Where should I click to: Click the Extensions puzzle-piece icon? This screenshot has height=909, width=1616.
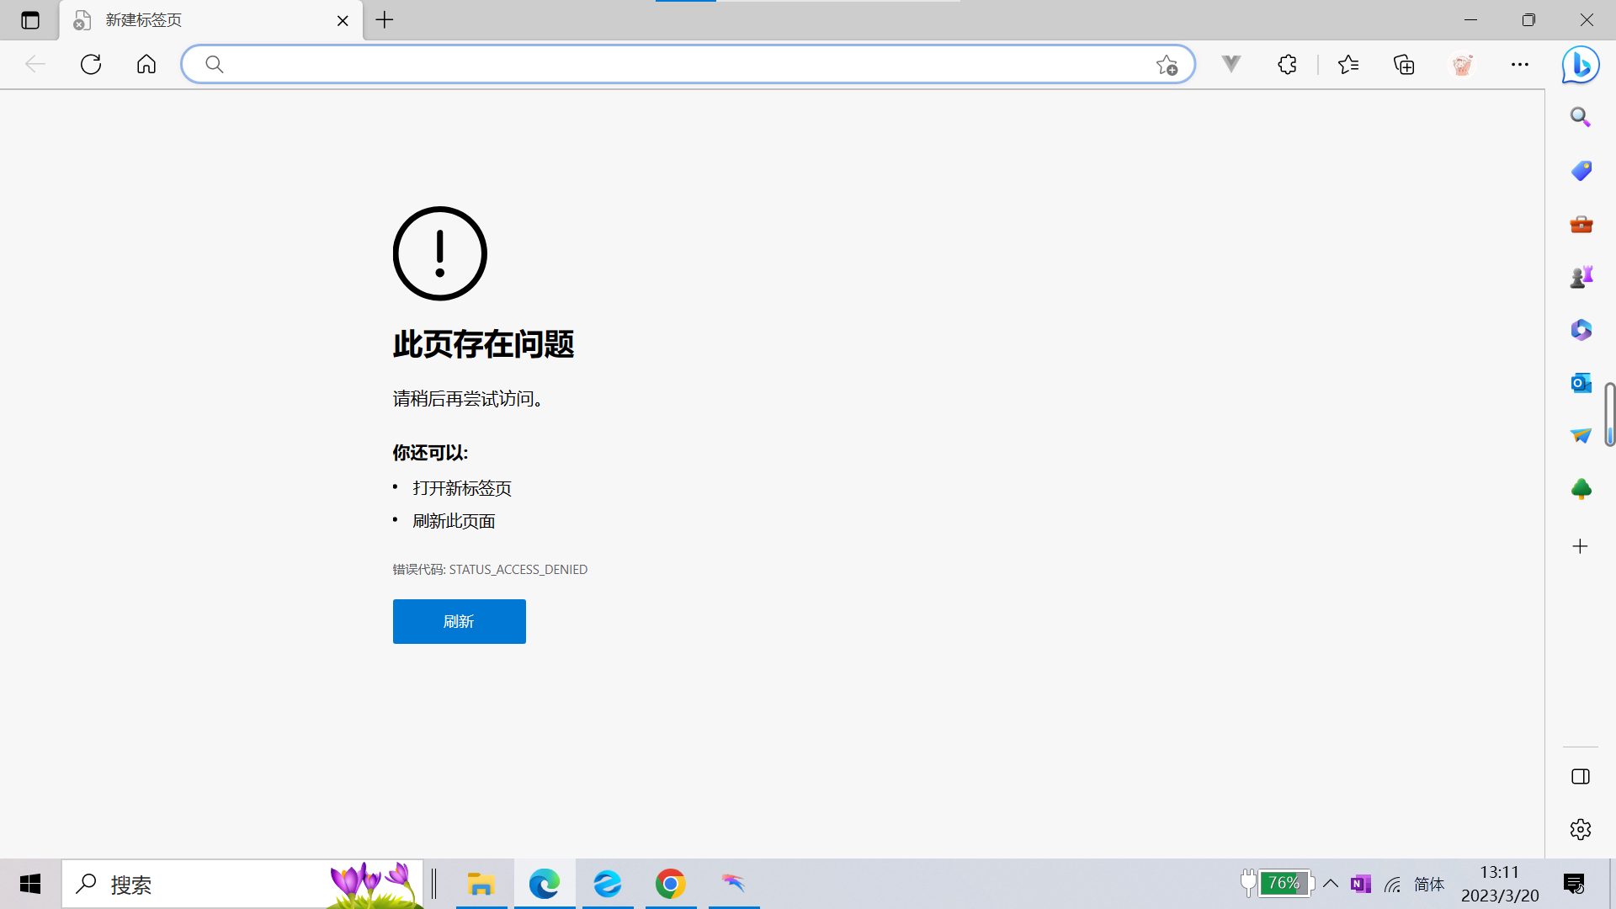point(1287,65)
